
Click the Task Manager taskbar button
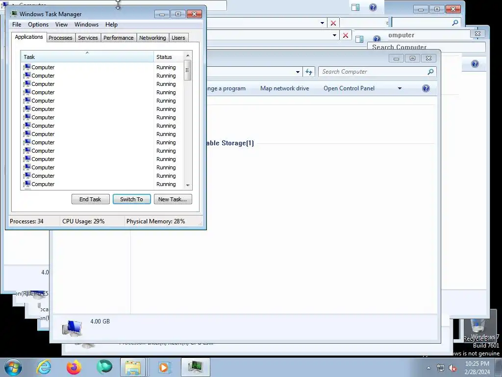pos(195,367)
